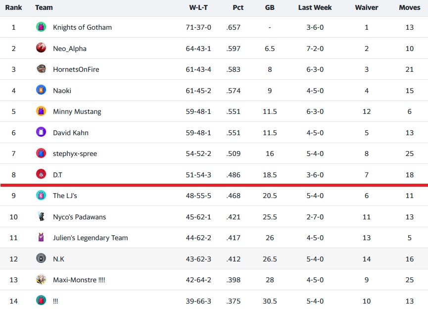Sort table by W-L-T column header

click(x=198, y=7)
